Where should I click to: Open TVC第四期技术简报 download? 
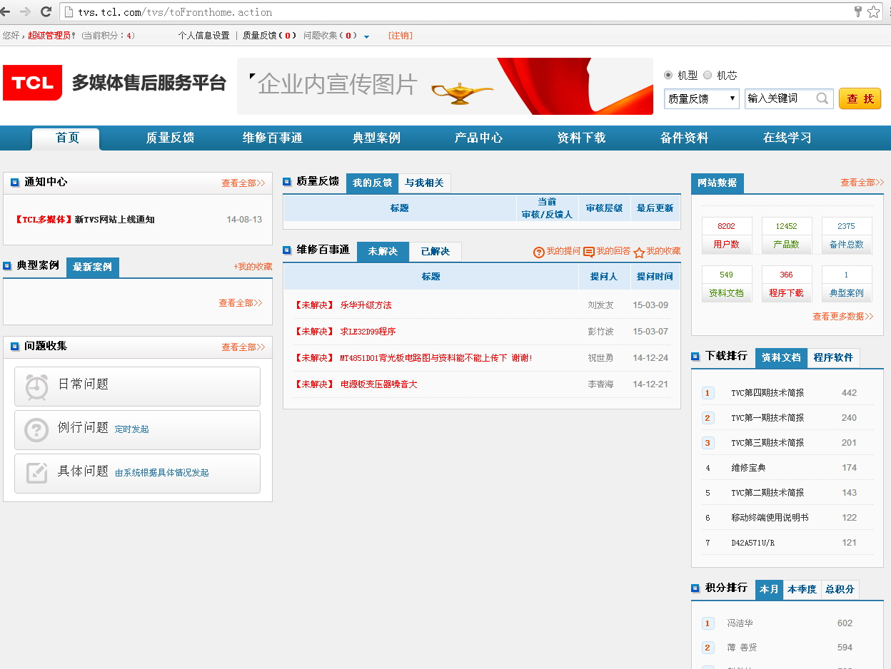tap(767, 393)
